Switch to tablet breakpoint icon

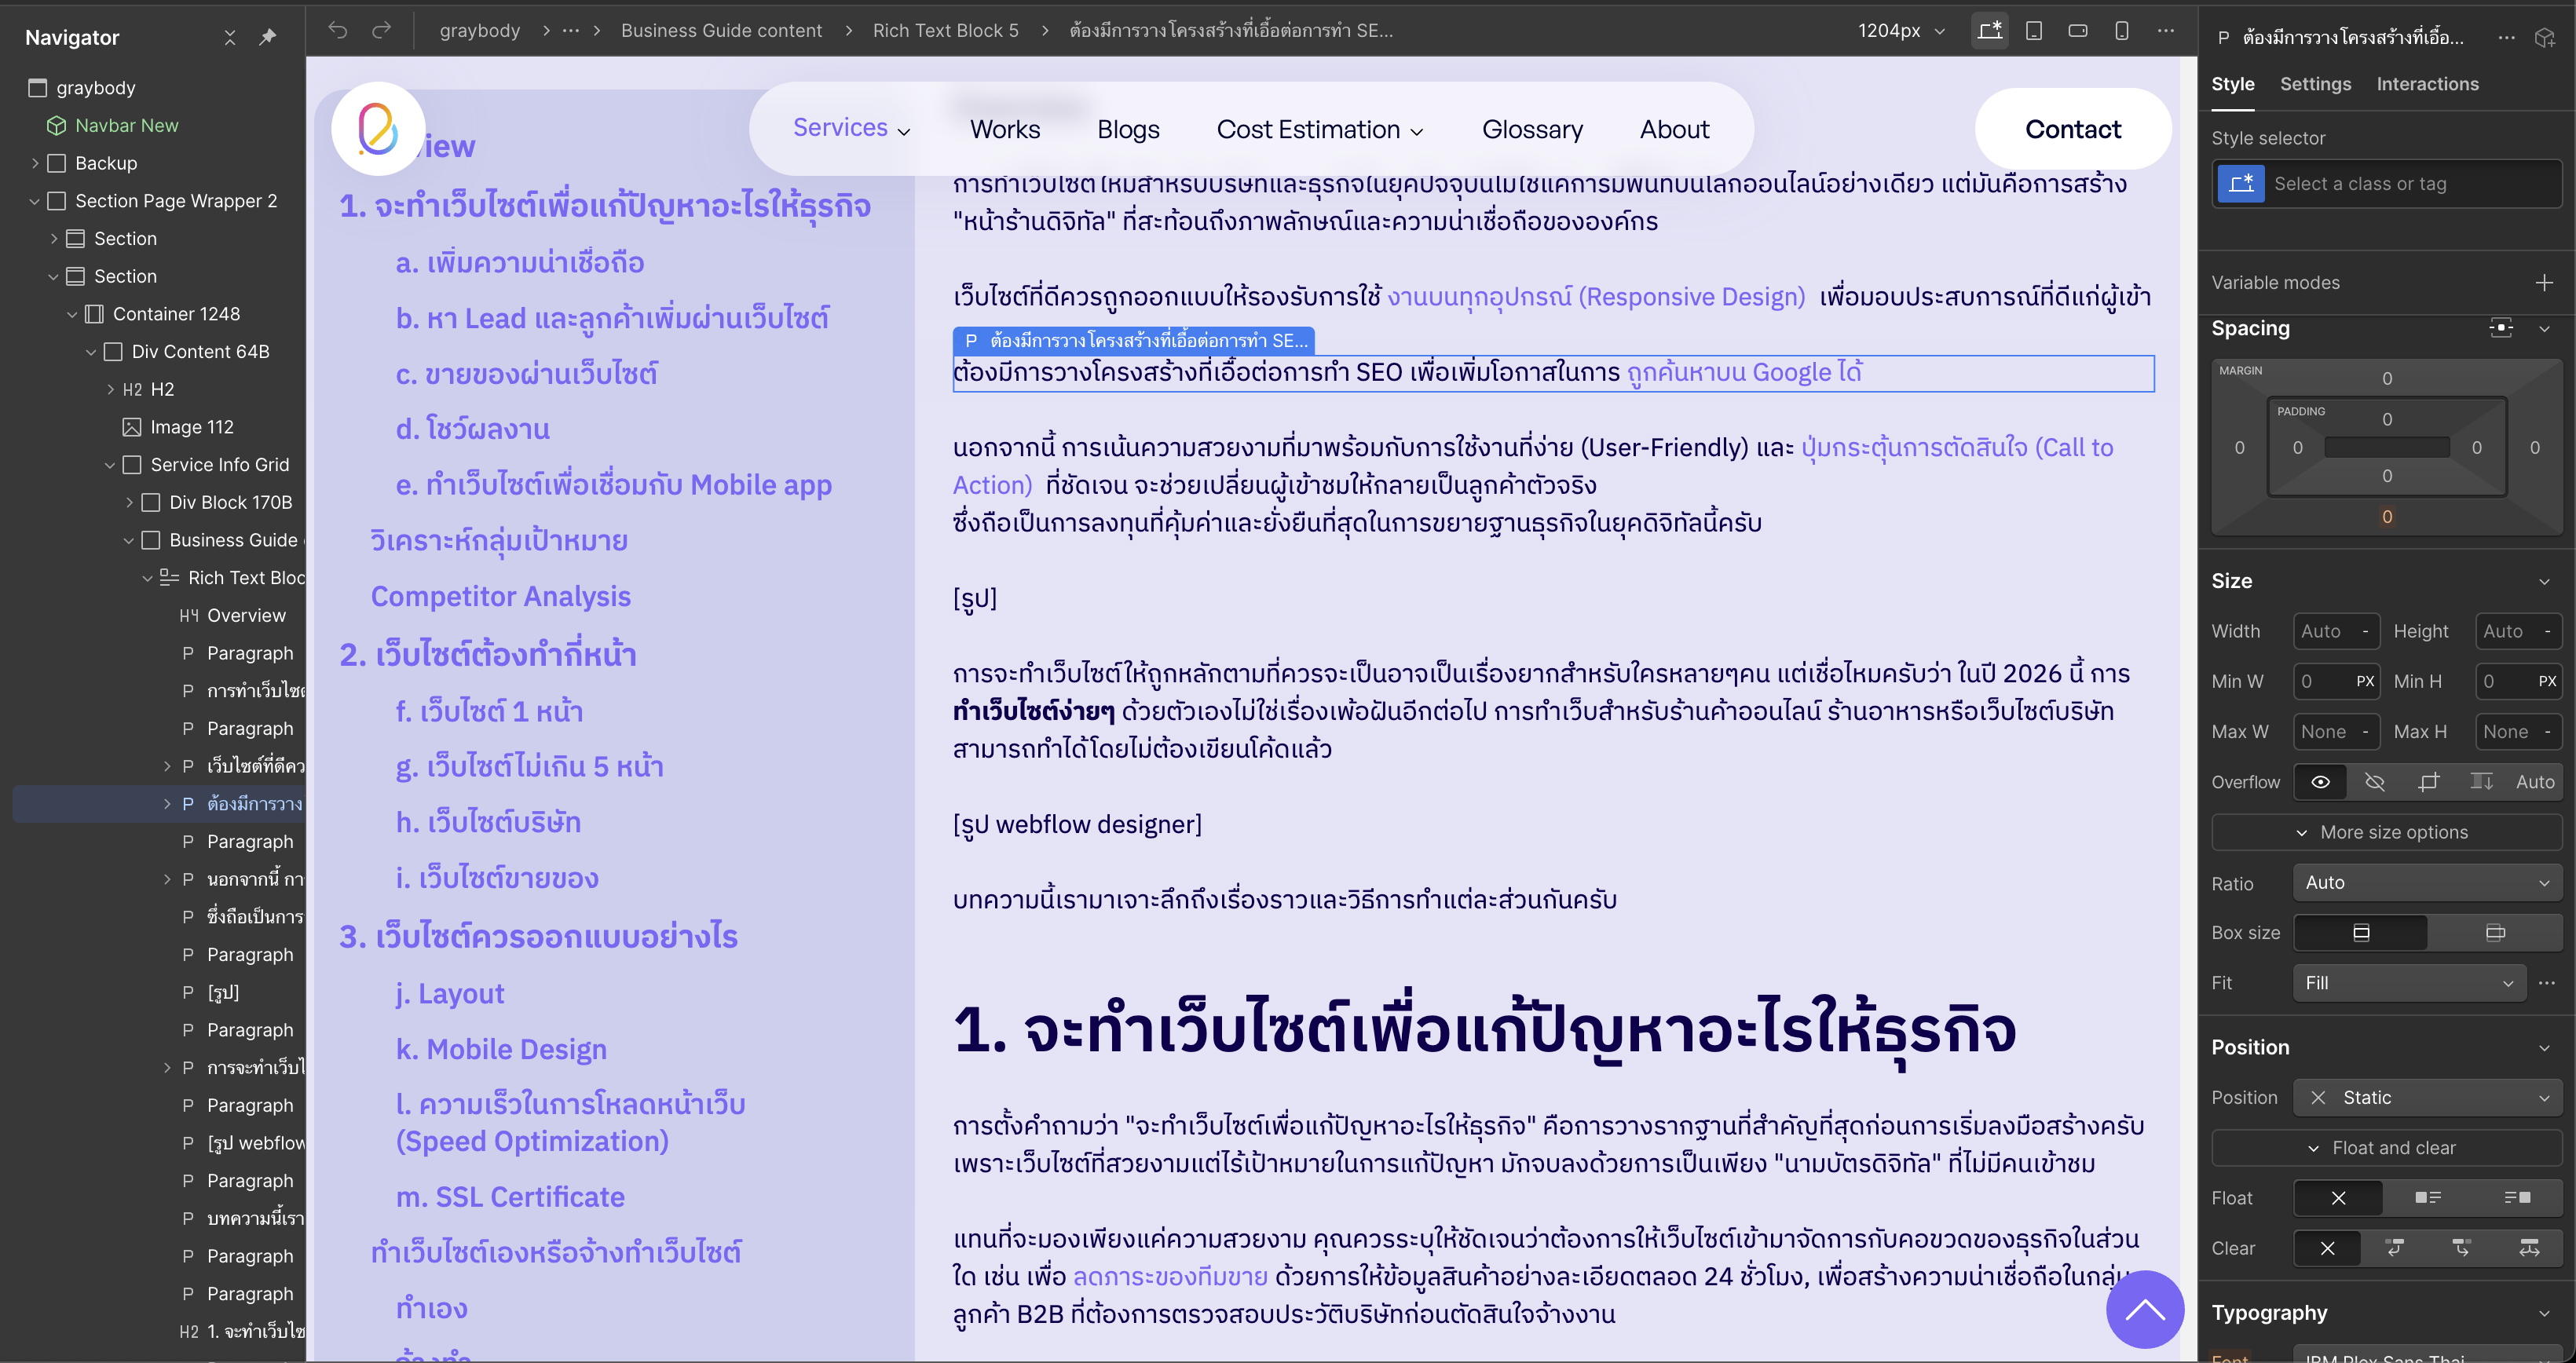click(x=2034, y=30)
